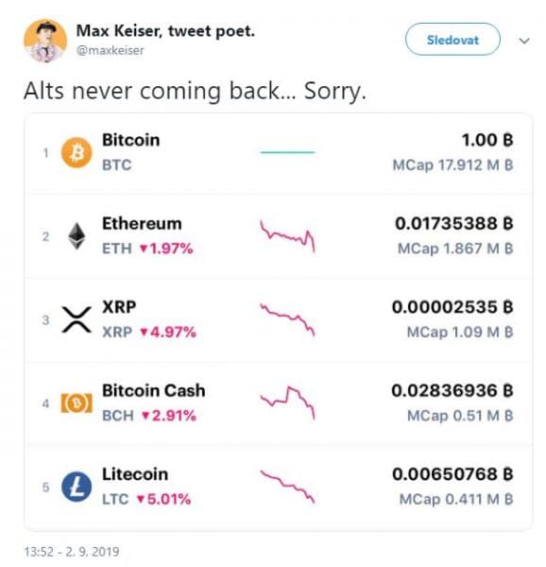Click the XRP declining sparkline chart

click(x=287, y=319)
